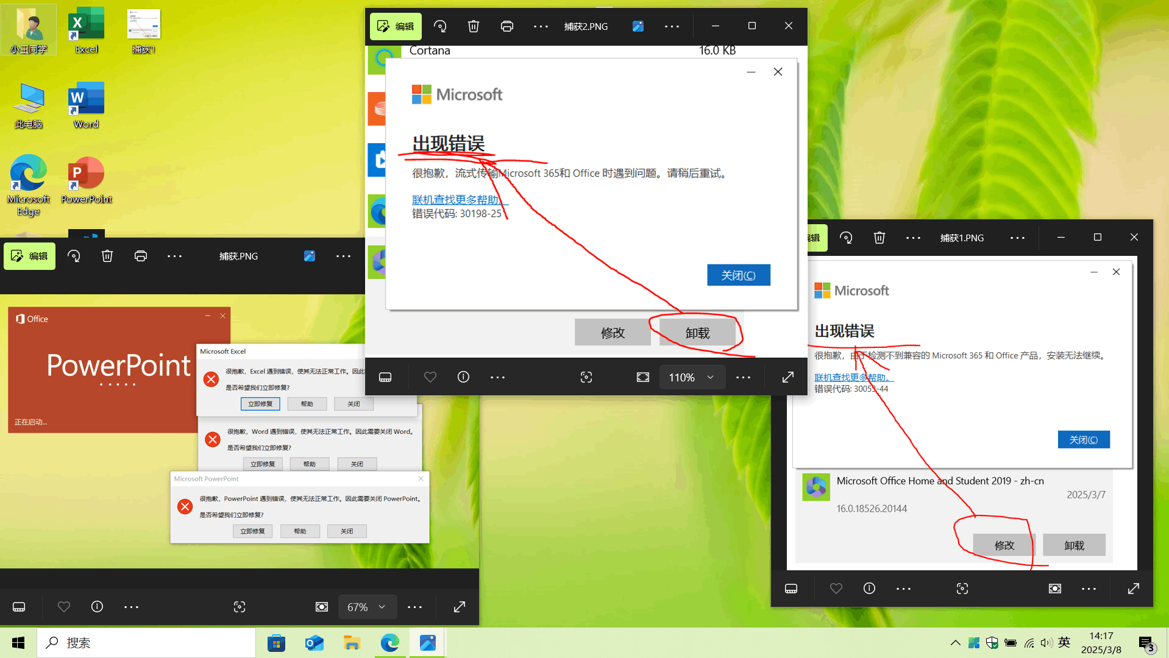Enter fullscreen in 捕获2.PNG window
Screen dimensions: 1169x658
(x=788, y=377)
